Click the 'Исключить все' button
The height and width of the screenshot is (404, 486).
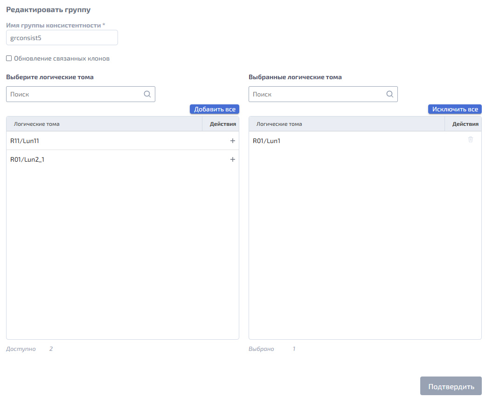click(455, 109)
